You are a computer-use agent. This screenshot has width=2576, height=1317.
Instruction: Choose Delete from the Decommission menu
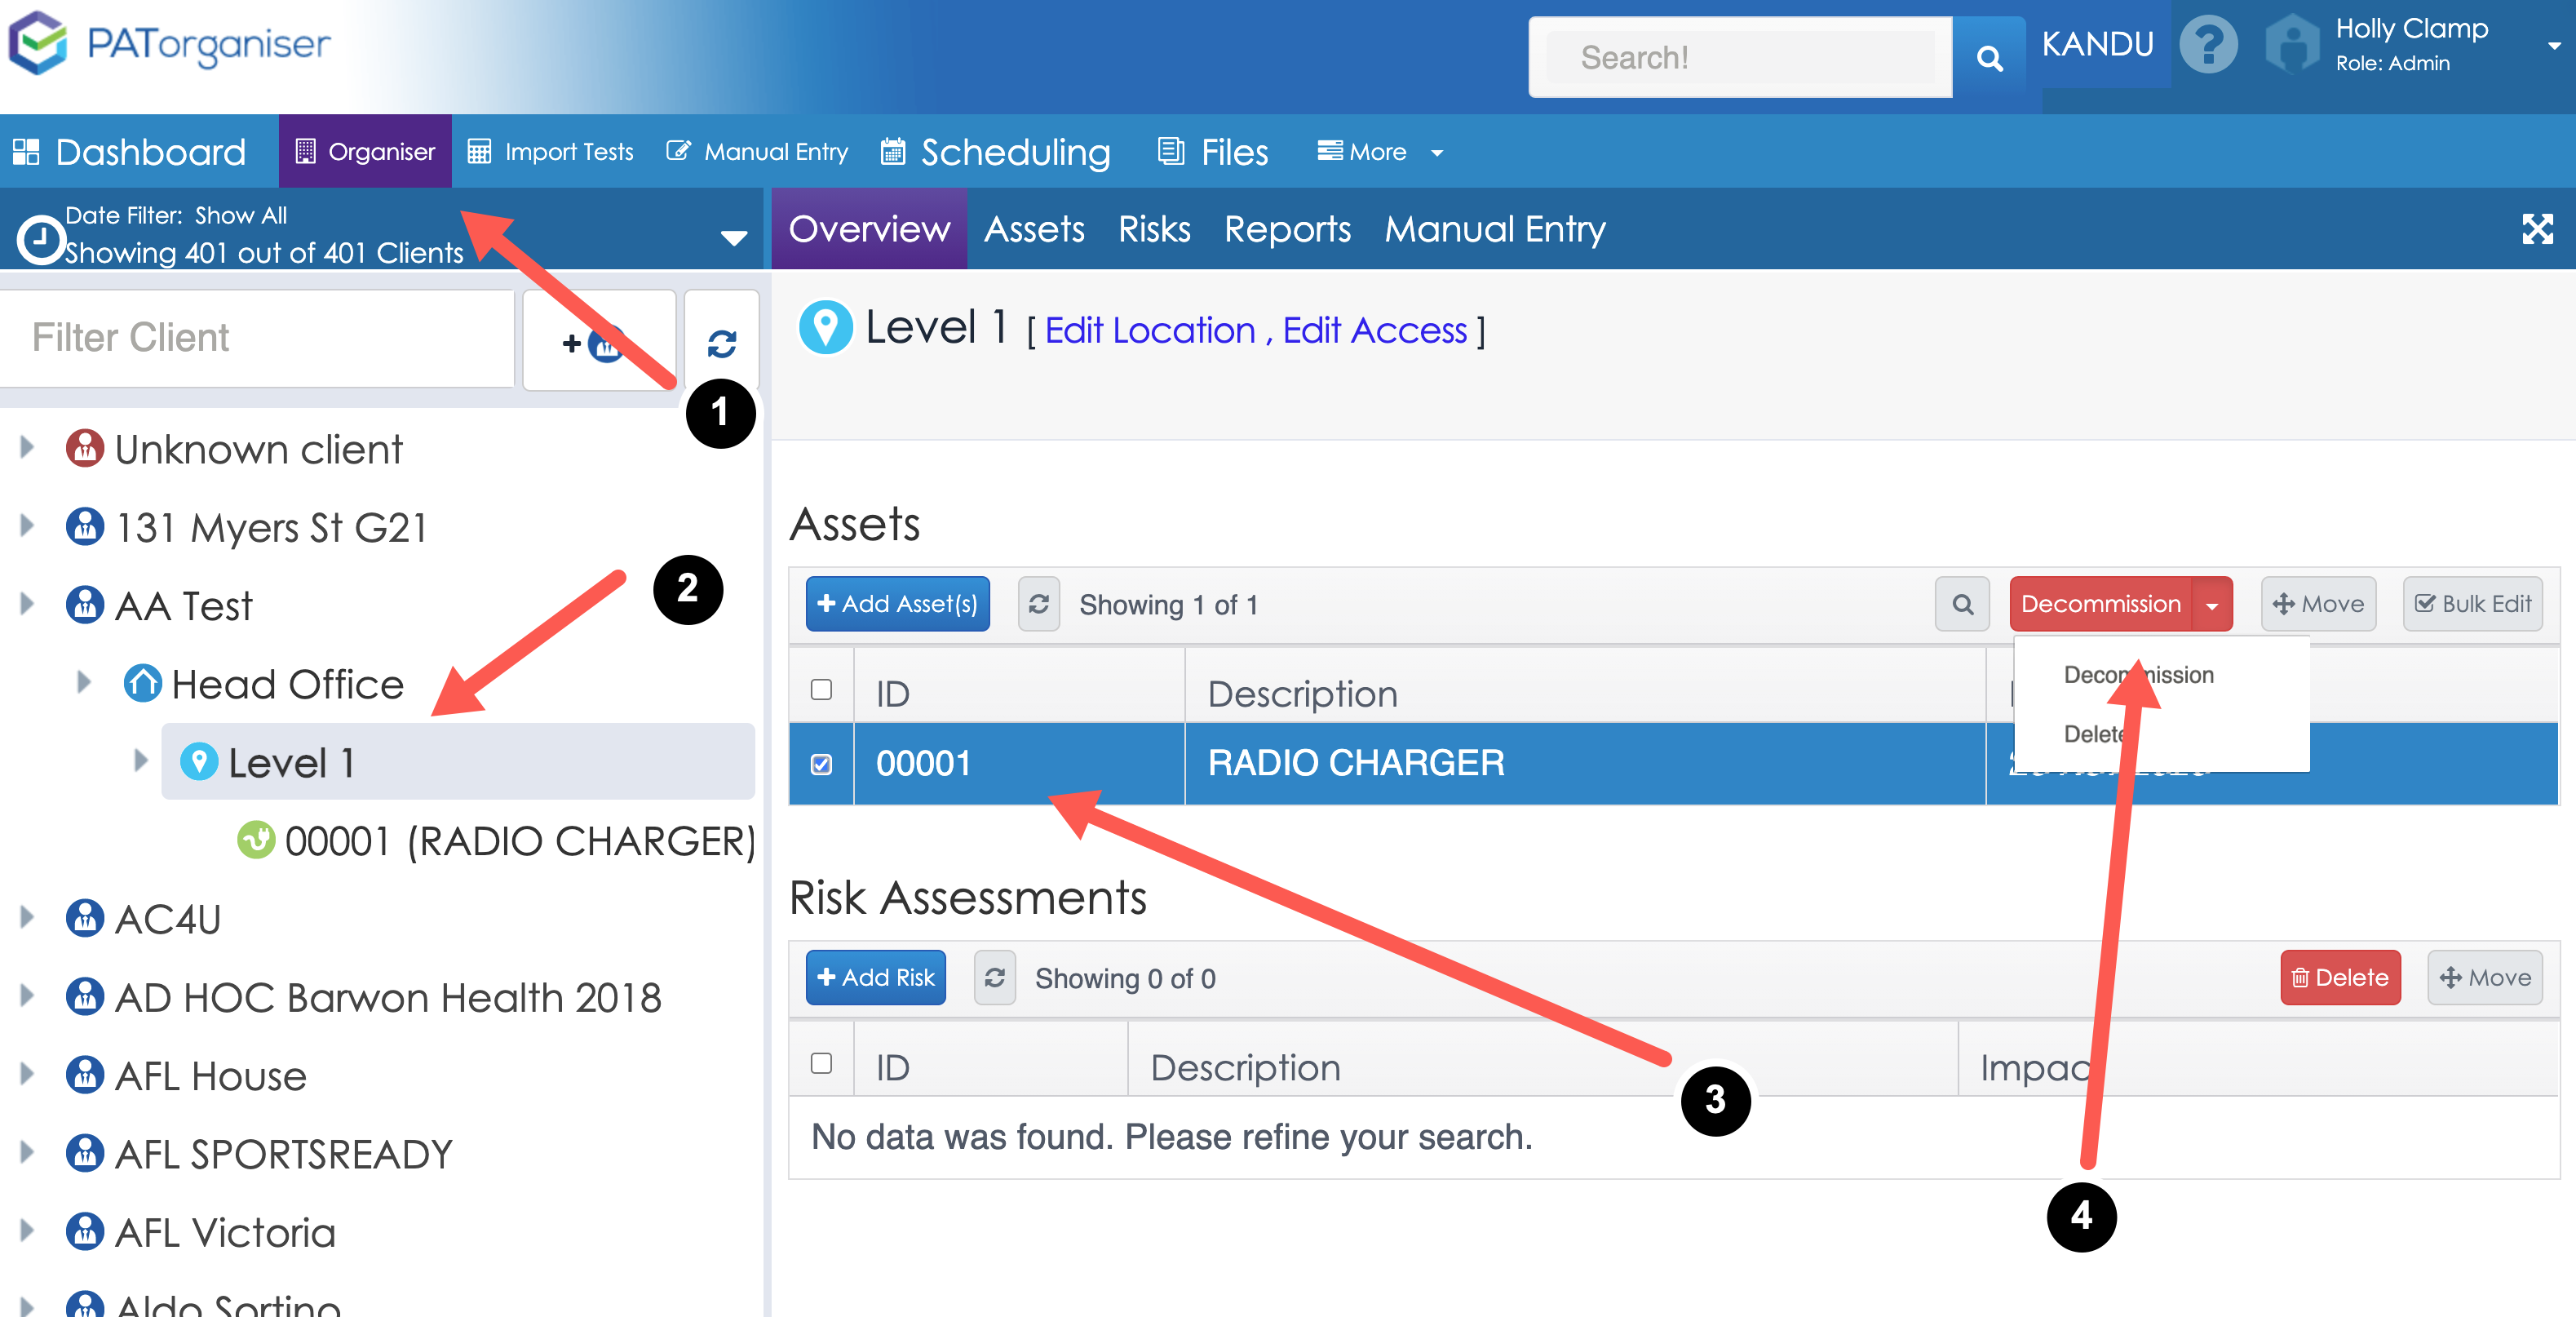2093,734
